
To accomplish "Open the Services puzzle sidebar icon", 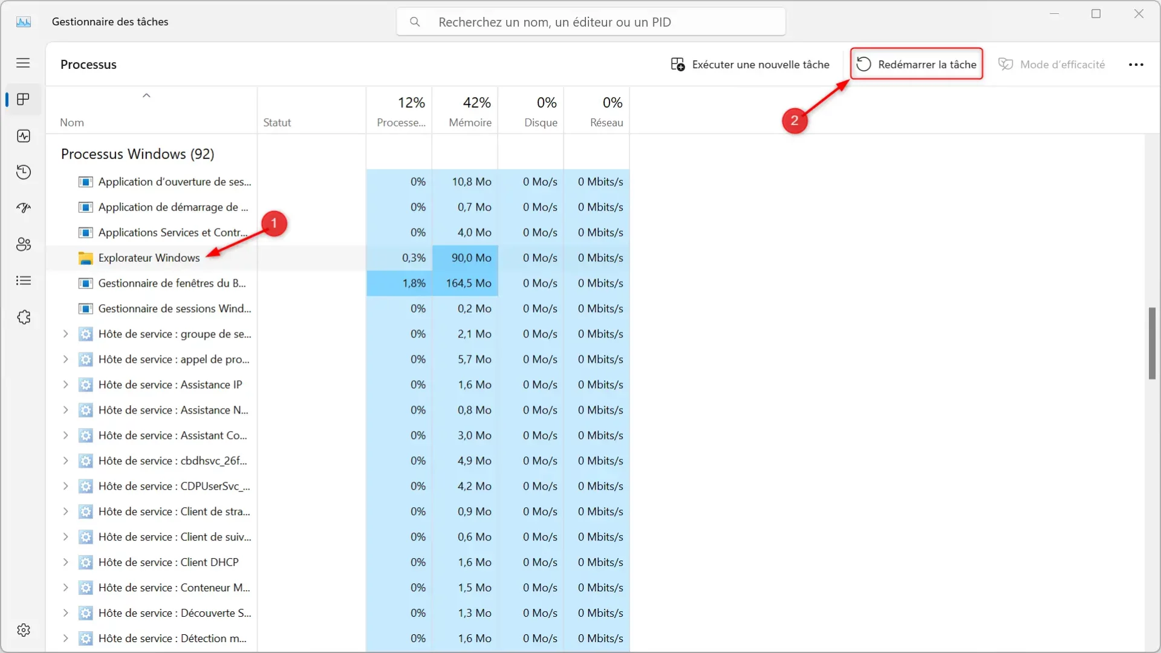I will (x=23, y=317).
